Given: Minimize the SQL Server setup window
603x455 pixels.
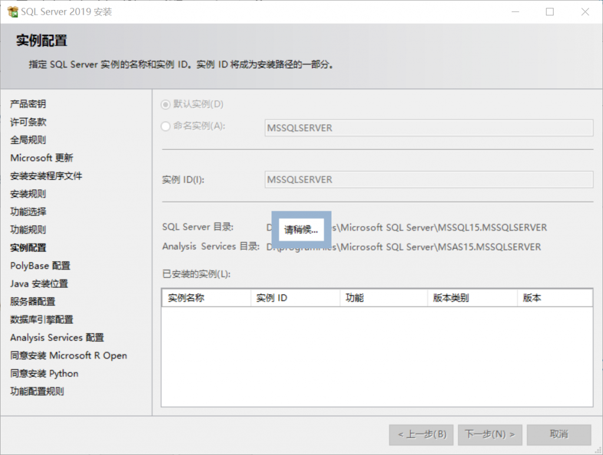Looking at the screenshot, I should pyautogui.click(x=516, y=12).
